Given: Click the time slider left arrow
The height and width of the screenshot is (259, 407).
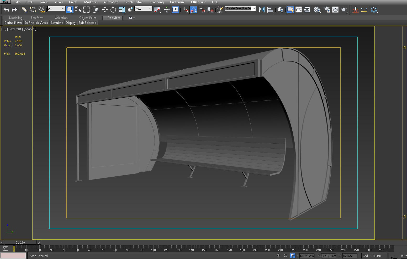Looking at the screenshot, I should pyautogui.click(x=2, y=243).
